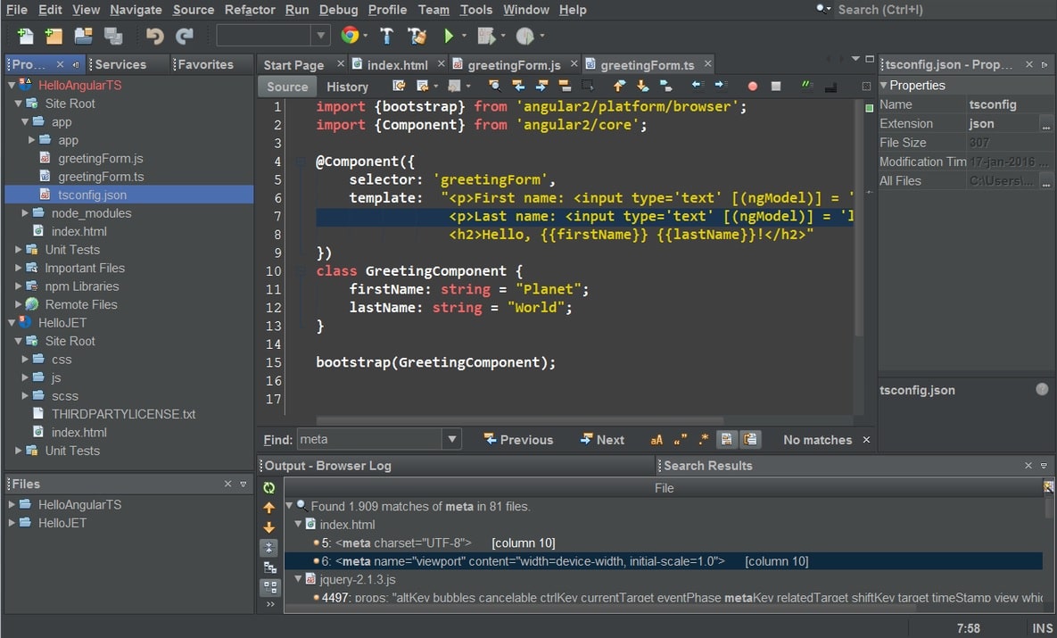
Task: Jump to previous match with orange up arrow
Action: (x=269, y=508)
